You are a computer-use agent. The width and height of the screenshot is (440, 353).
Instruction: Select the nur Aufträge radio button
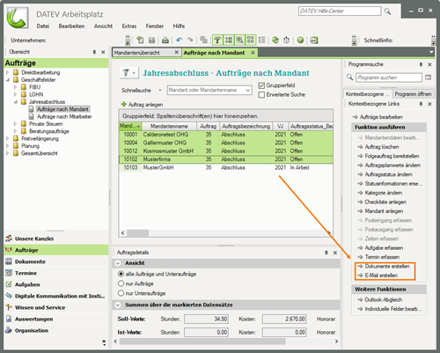[121, 283]
